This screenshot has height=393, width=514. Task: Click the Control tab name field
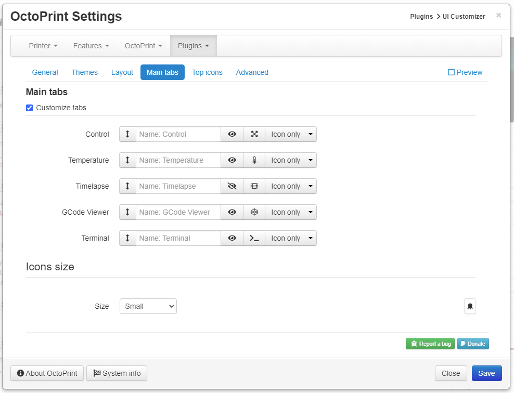point(178,134)
